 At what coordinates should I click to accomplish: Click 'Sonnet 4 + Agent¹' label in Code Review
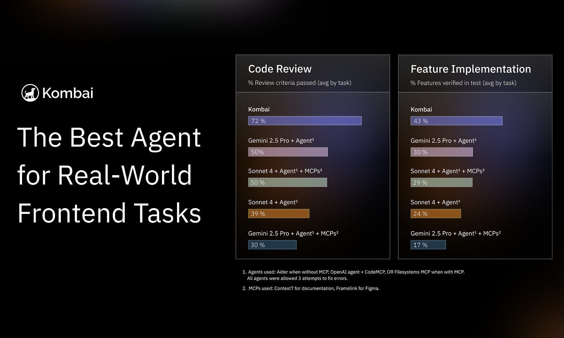point(273,202)
